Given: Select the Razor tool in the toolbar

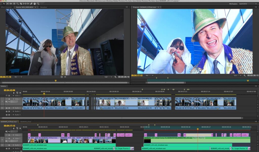Looking at the screenshot, I should [21, 4].
